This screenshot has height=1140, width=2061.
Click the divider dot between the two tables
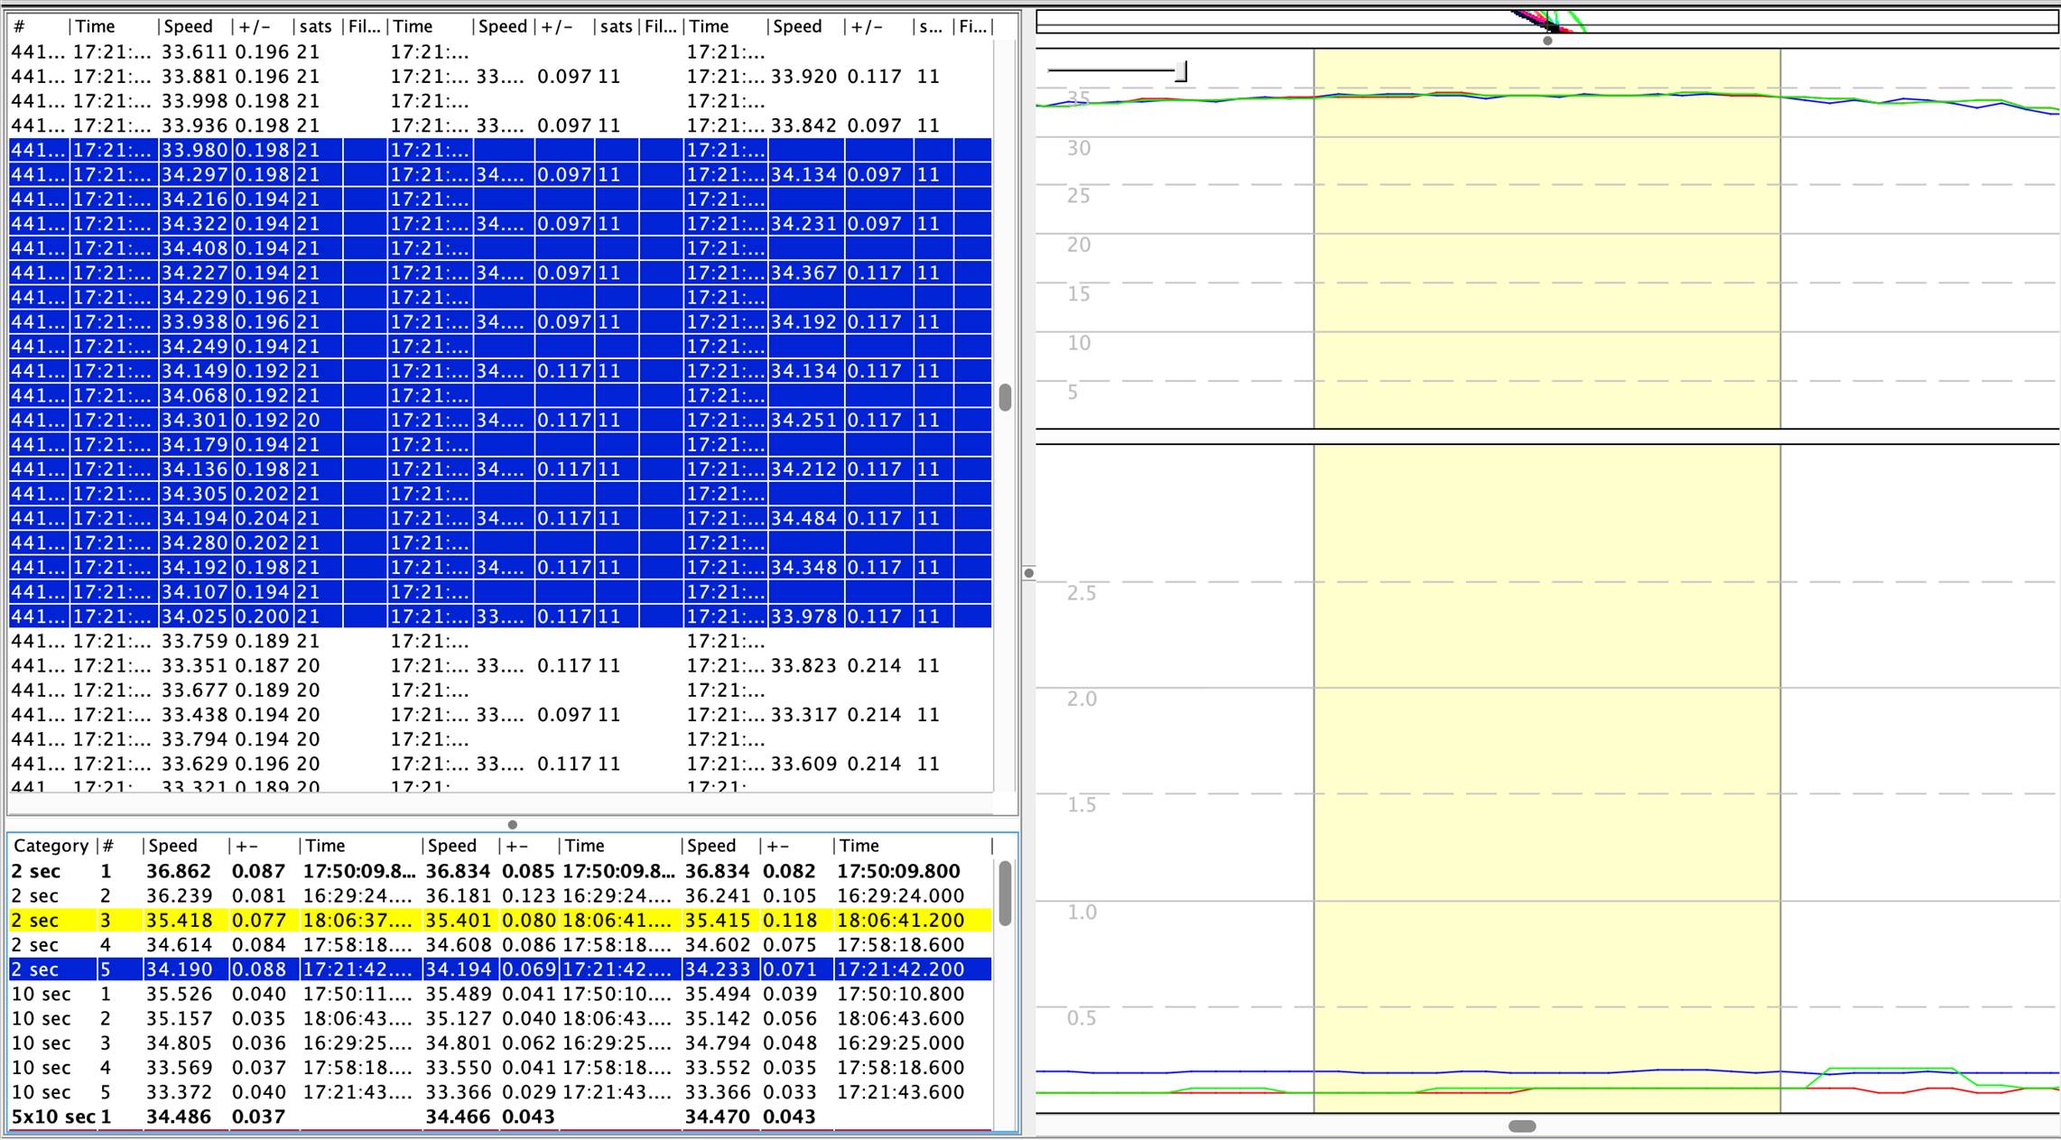(x=513, y=824)
